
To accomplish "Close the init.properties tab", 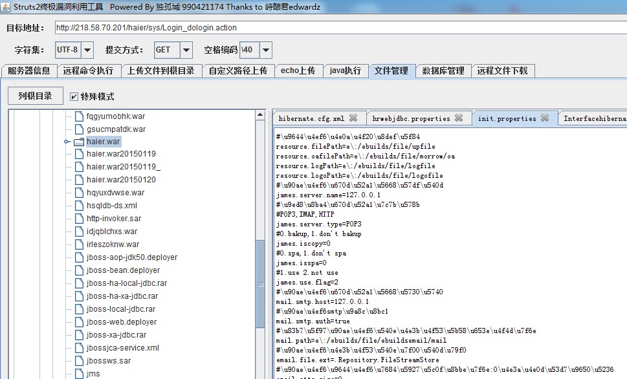I will (x=545, y=118).
